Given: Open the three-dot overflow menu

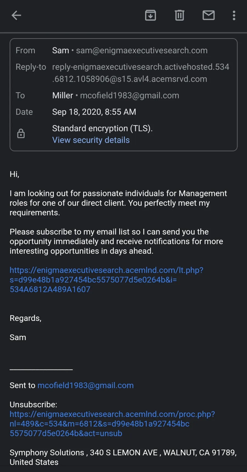Looking at the screenshot, I should point(234,15).
